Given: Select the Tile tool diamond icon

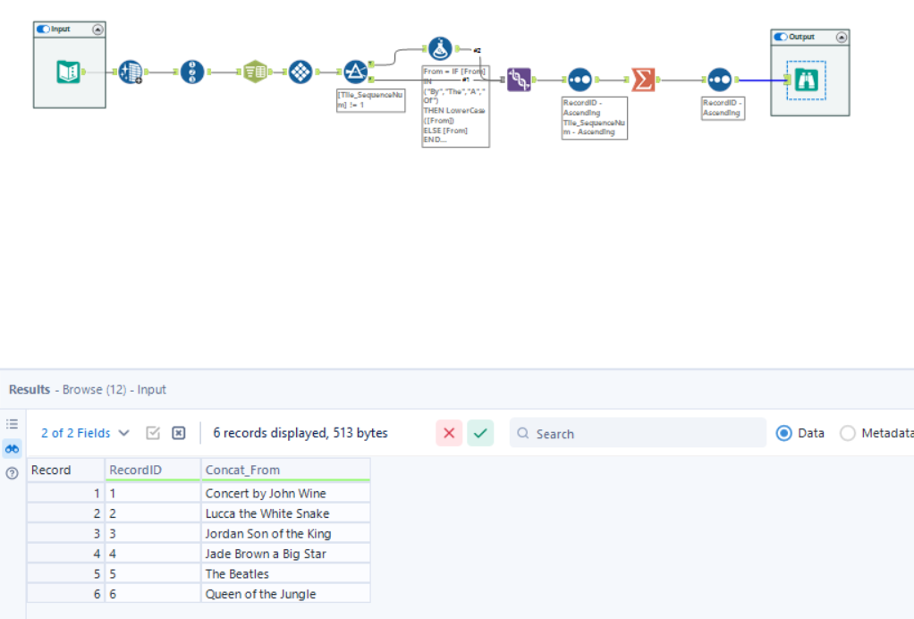Looking at the screenshot, I should [300, 72].
